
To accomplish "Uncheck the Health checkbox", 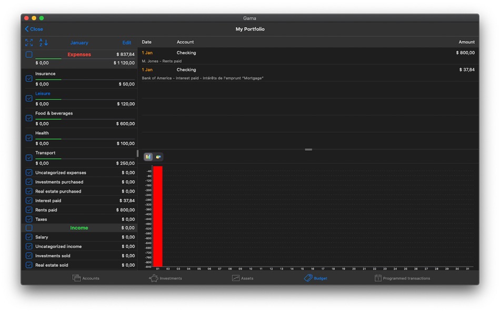I will (29, 138).
